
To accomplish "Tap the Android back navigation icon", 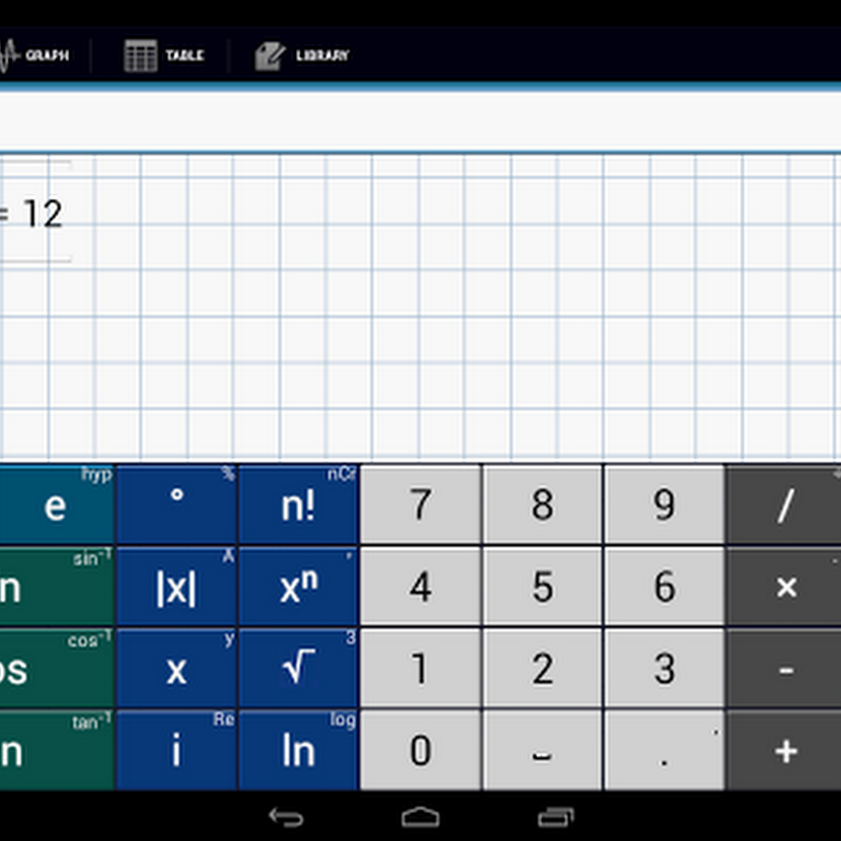I will point(287,817).
